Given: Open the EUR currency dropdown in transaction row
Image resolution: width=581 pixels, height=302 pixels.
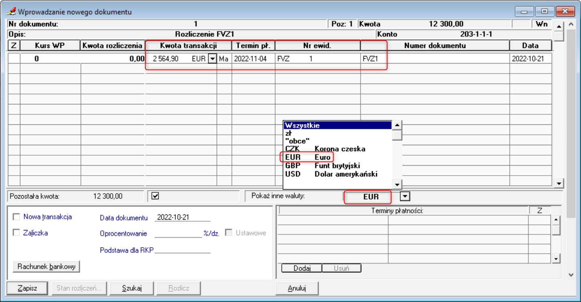Looking at the screenshot, I should pos(212,59).
